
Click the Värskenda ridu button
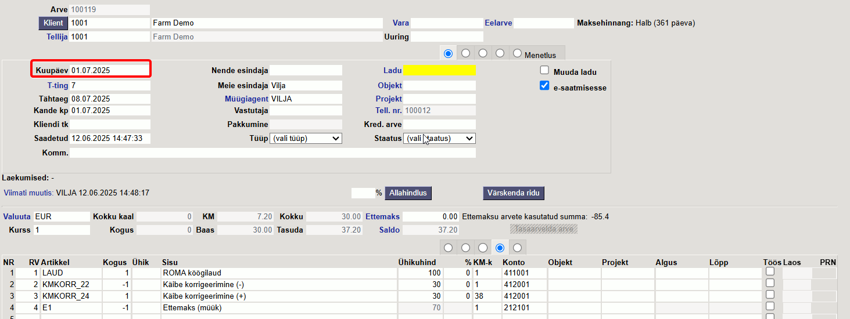(x=514, y=193)
